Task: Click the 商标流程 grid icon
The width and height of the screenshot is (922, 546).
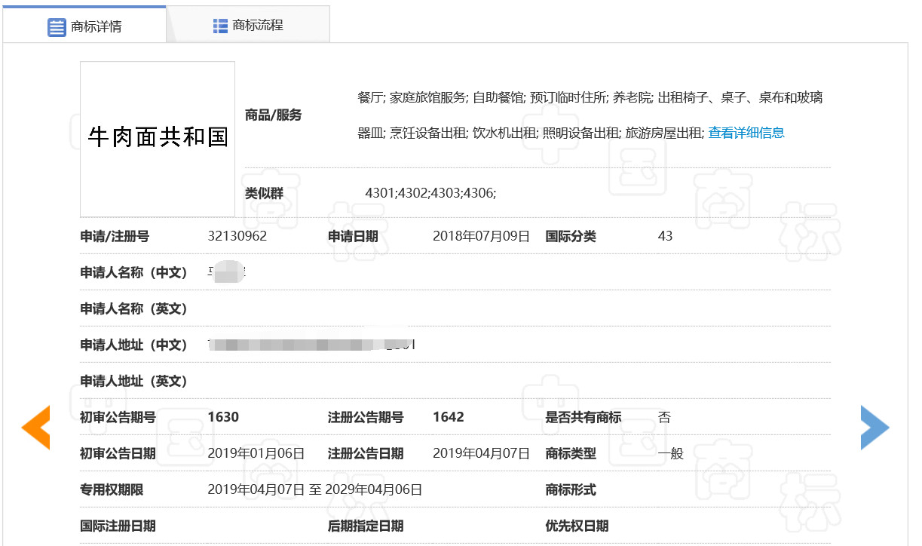Action: point(220,26)
